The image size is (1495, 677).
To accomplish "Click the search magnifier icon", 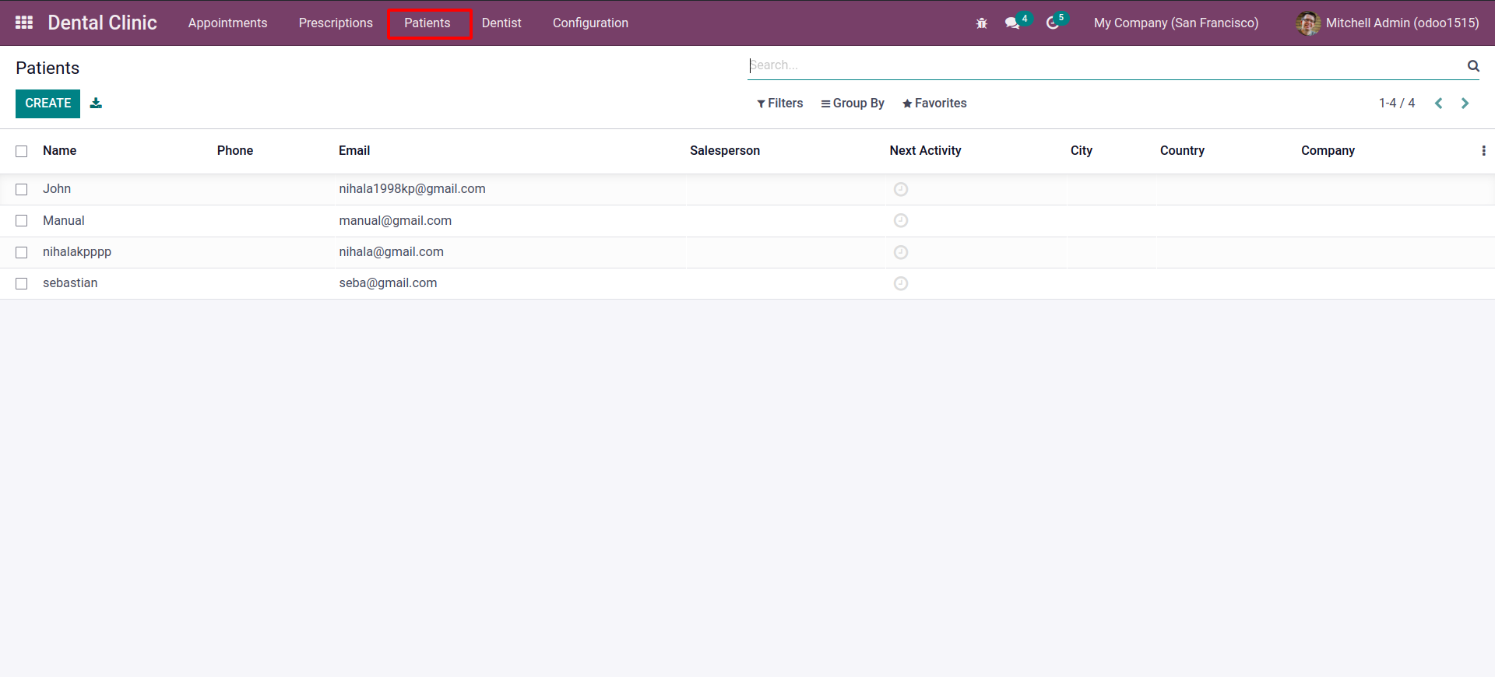I will click(1473, 66).
